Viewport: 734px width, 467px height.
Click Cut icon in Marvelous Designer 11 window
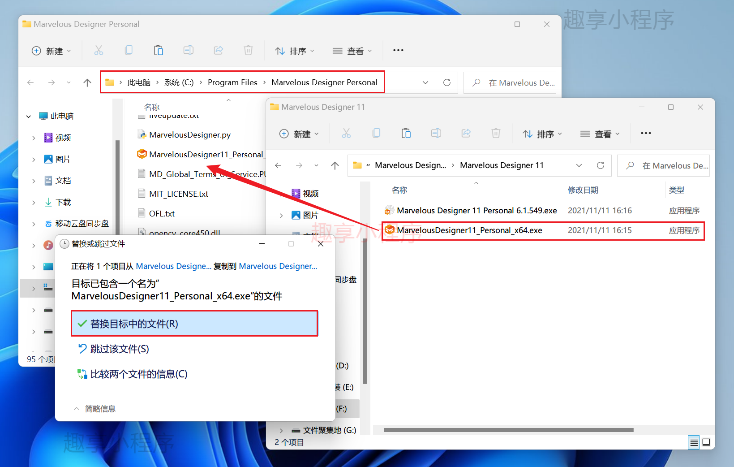click(346, 134)
